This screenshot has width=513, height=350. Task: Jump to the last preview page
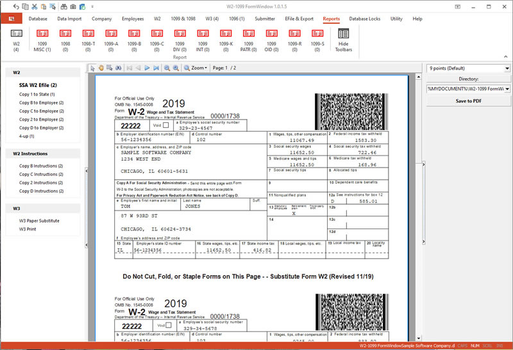(156, 68)
